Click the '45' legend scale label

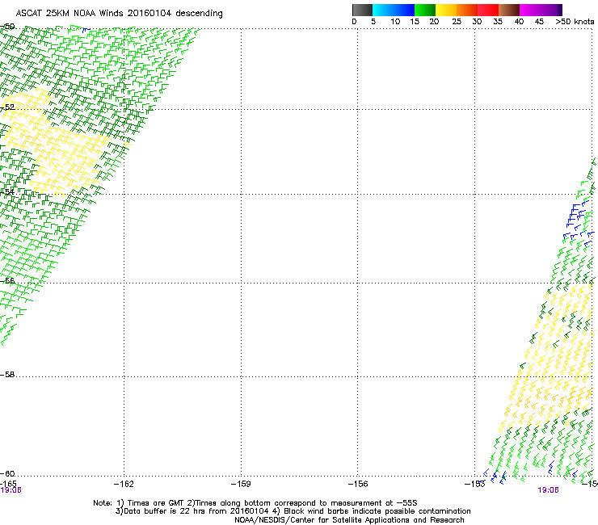click(539, 22)
